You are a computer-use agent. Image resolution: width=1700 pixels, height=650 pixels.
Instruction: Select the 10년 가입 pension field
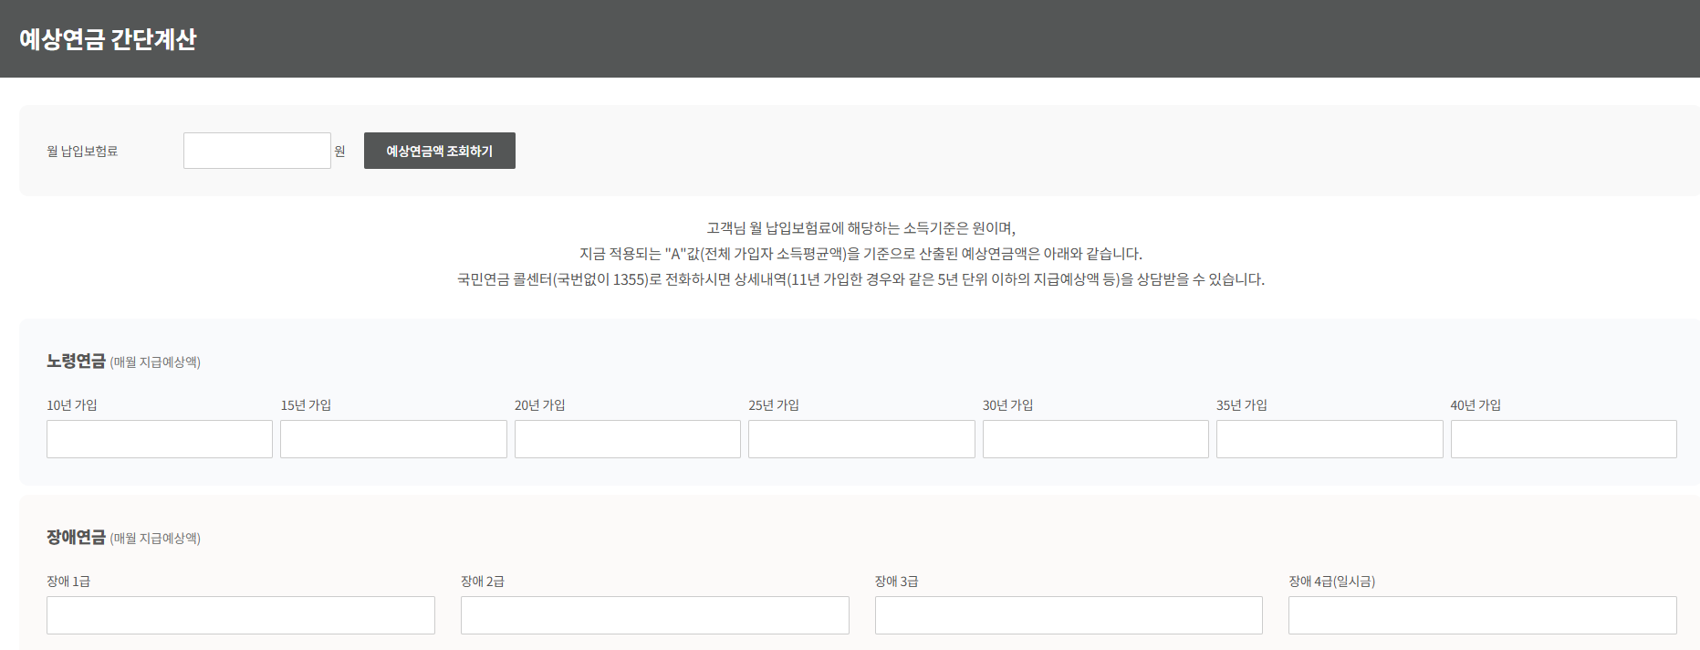(160, 439)
